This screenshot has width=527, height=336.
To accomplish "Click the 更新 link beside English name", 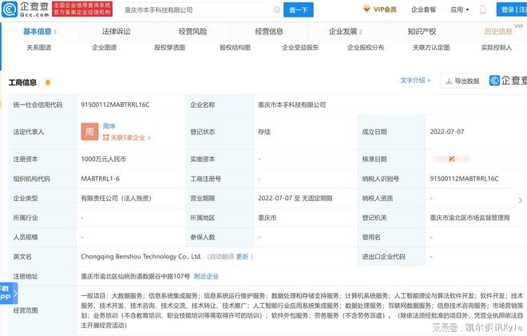I will coord(242,257).
